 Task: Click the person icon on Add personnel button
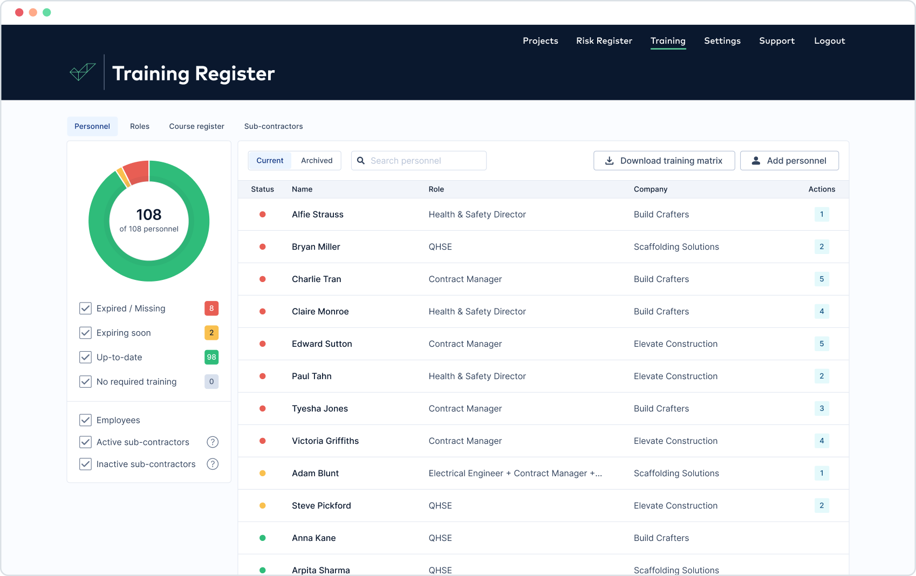[756, 160]
